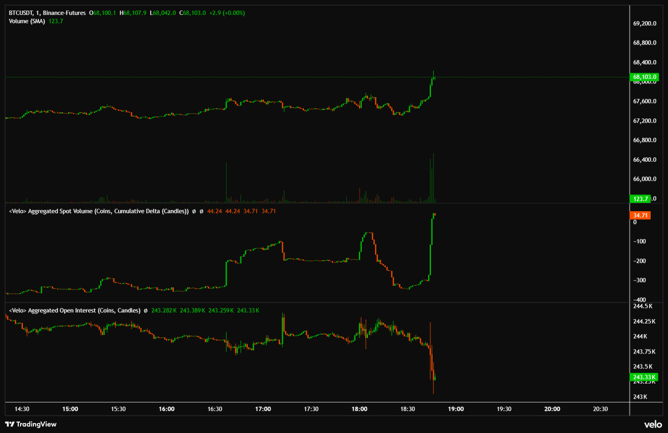Click the 68,400.0 price axis label
Viewport: 668px width, 433px height.
[645, 62]
